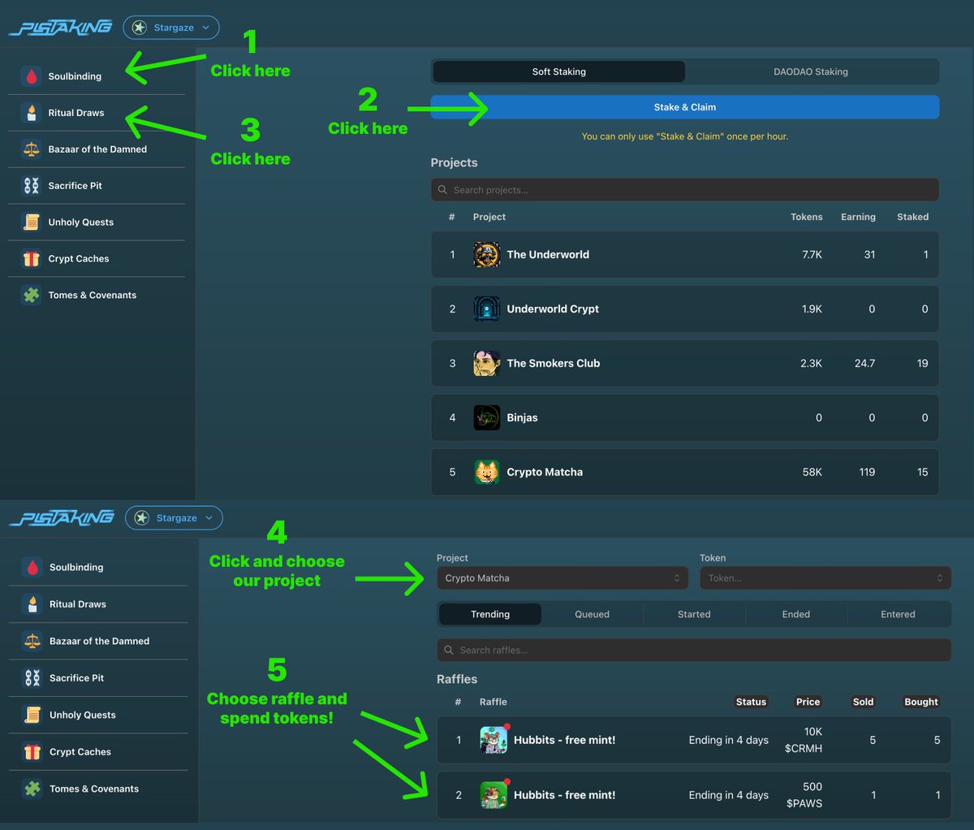Open Ritual Draws candle icon on the Soft Staking screen

tap(31, 113)
